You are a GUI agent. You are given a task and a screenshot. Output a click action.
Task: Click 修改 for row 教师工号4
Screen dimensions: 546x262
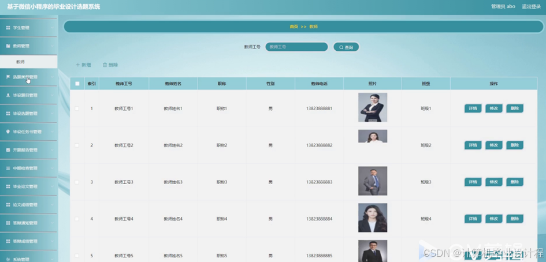click(x=494, y=219)
